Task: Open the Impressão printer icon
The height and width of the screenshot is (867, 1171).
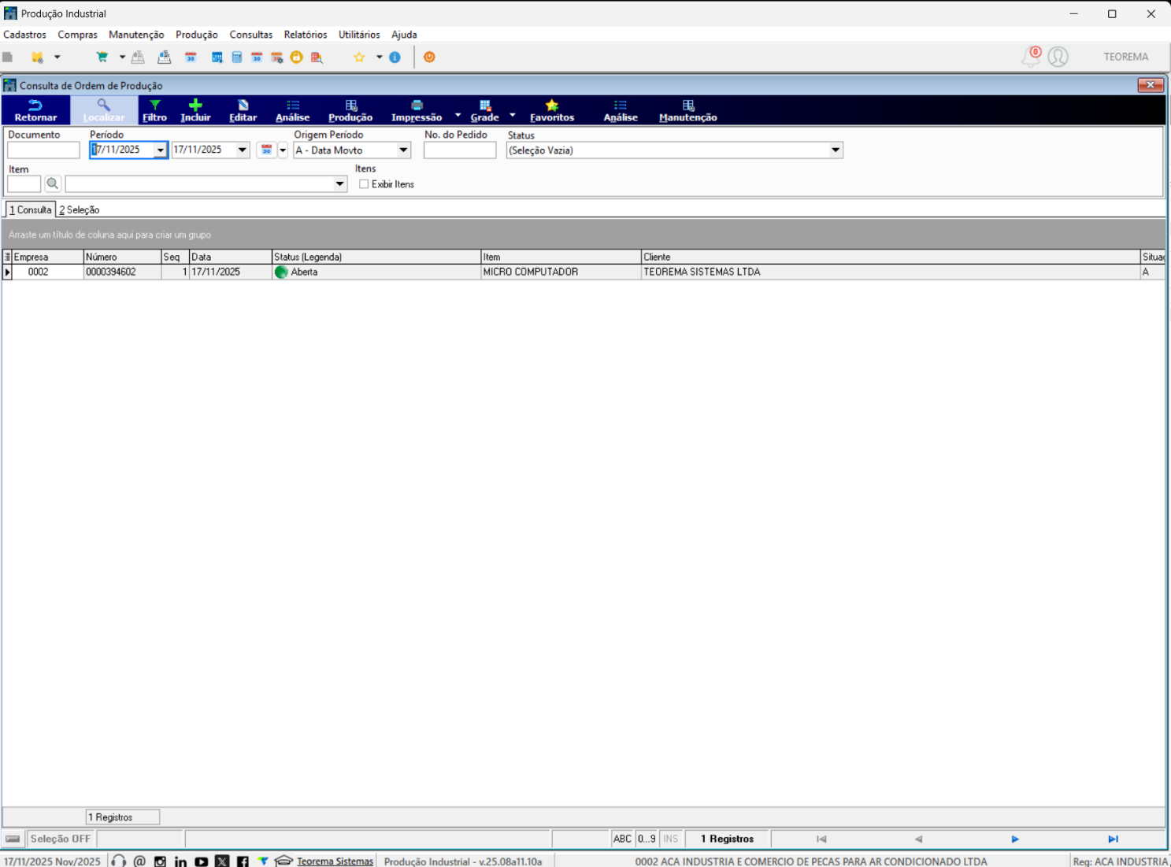Action: (417, 105)
